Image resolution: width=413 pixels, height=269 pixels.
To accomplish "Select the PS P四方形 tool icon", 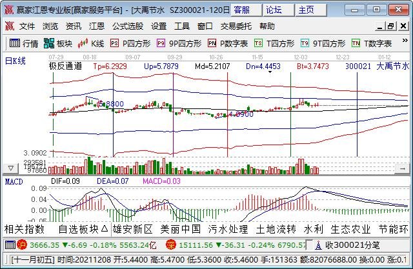I will click(114, 43).
